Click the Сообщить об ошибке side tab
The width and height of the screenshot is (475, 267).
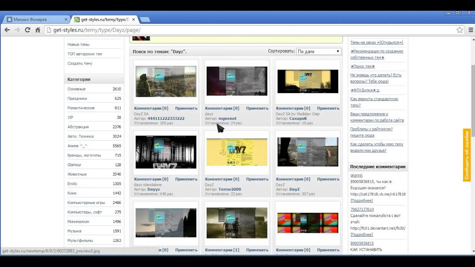[x=467, y=155]
